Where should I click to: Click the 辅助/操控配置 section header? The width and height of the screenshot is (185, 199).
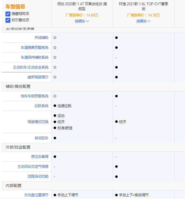(x=18, y=86)
